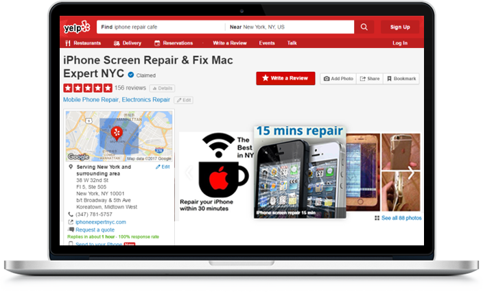Click the 156 reviews text
This screenshot has width=483, height=292.
tap(130, 88)
